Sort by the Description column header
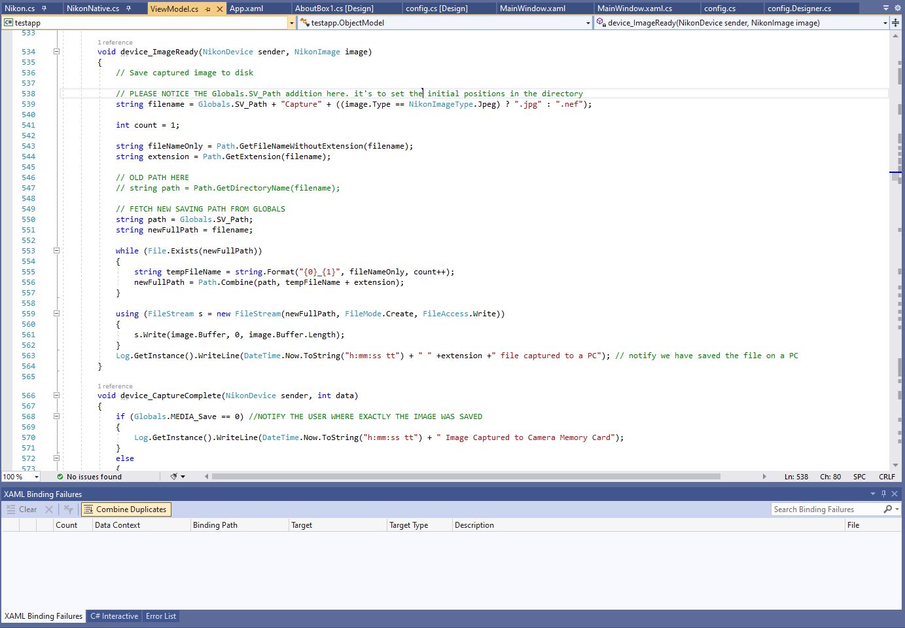The image size is (905, 628). pyautogui.click(x=648, y=525)
